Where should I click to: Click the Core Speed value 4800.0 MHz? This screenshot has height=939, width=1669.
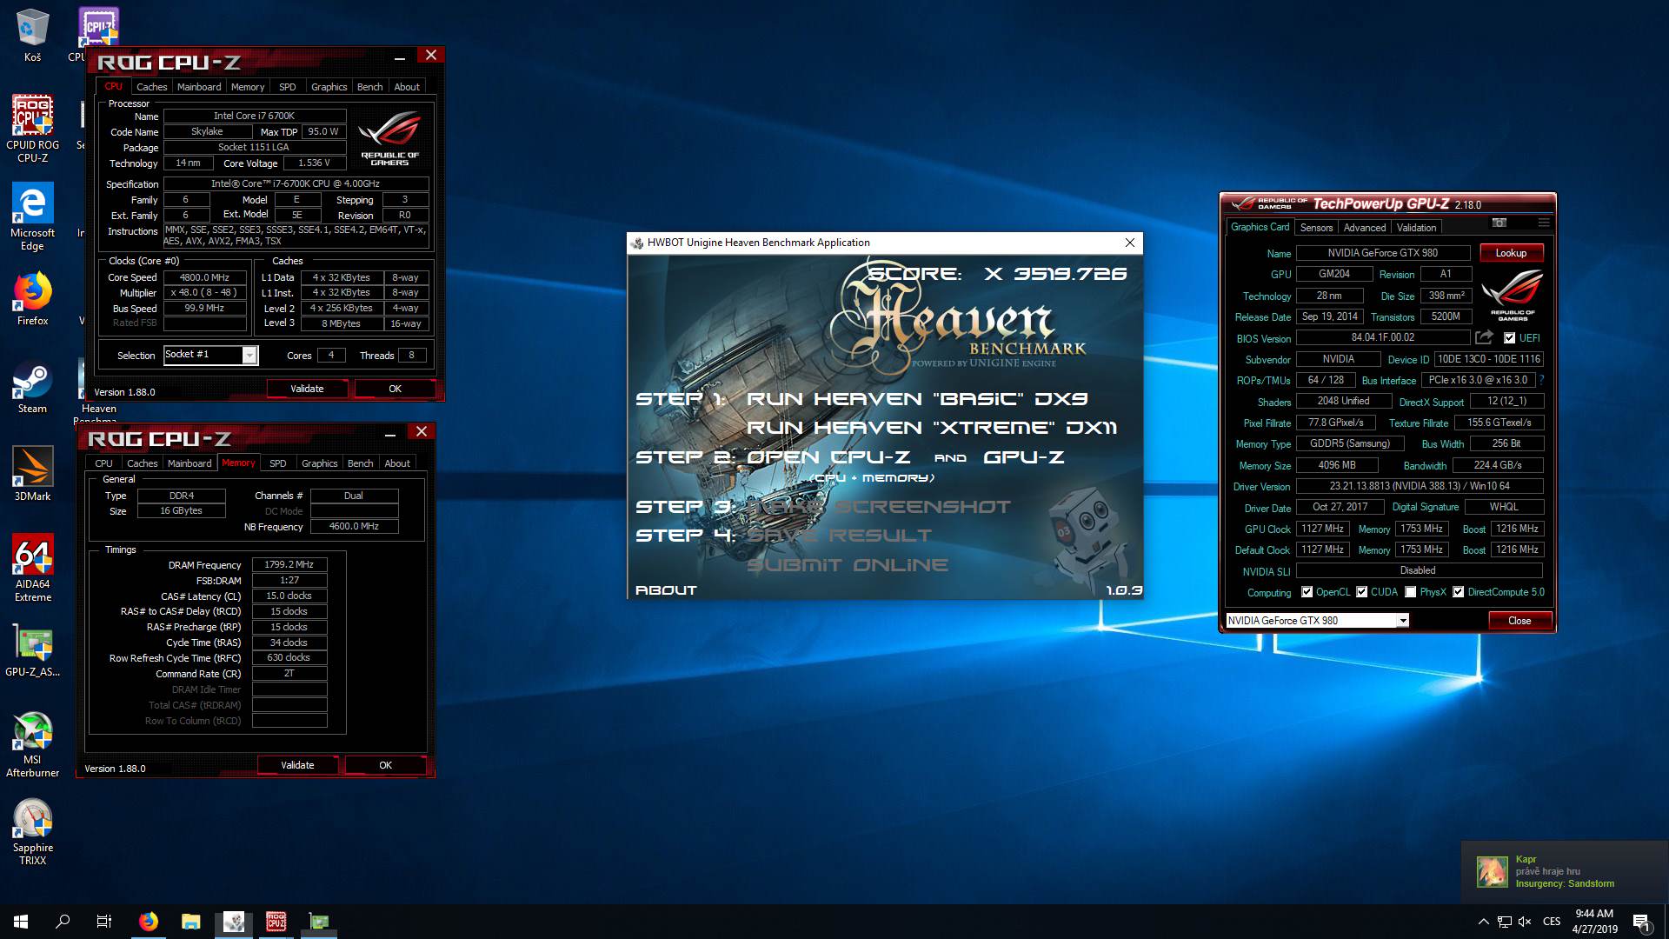tap(205, 277)
